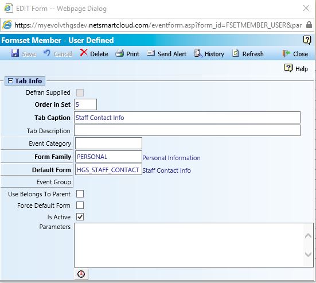Collapse the Tab Info section

click(x=10, y=81)
